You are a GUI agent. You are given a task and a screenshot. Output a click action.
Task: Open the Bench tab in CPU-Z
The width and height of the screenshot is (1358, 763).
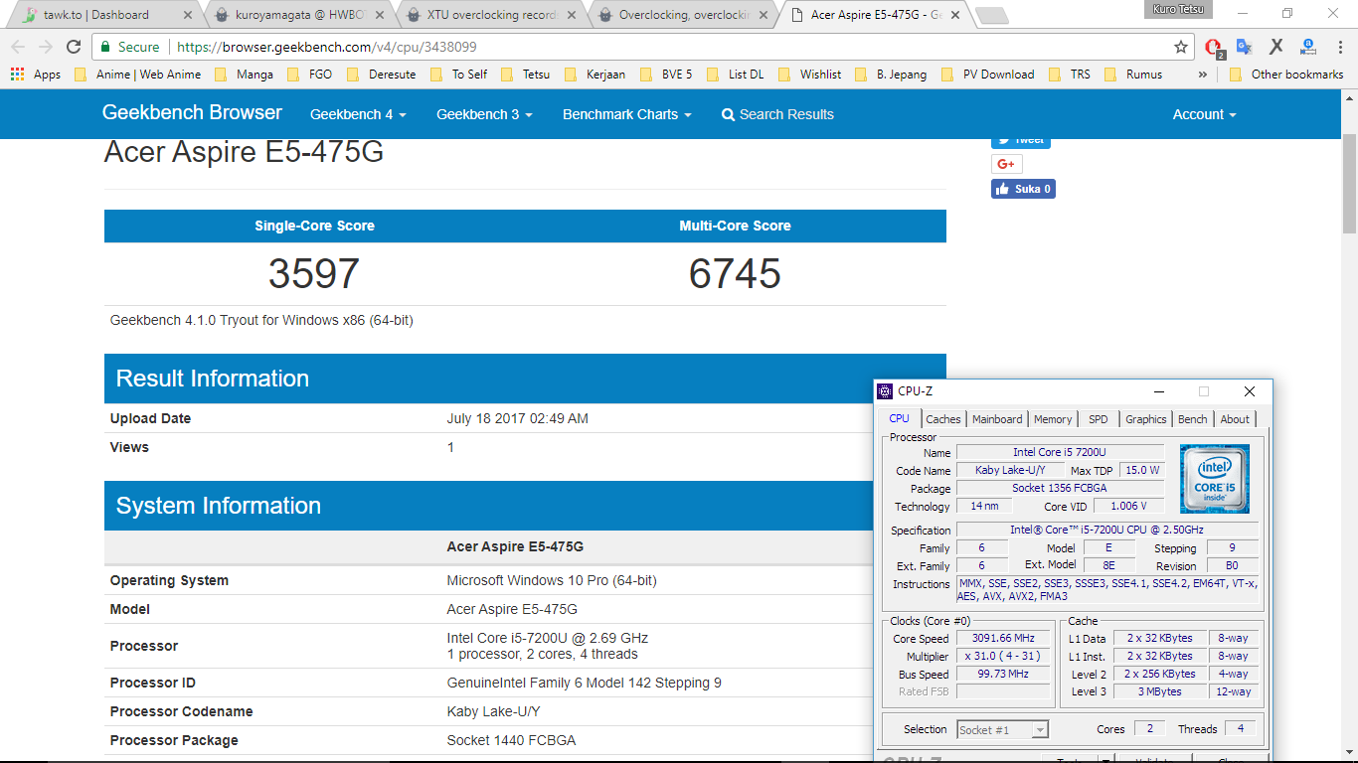tap(1192, 419)
